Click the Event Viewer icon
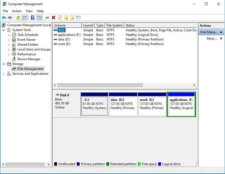The image size is (225, 174). (x=14, y=40)
